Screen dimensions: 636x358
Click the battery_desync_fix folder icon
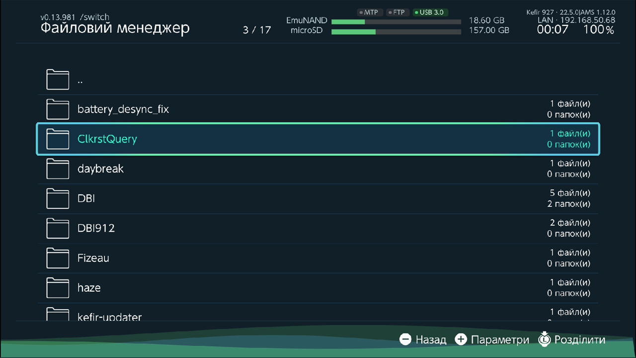[x=58, y=109]
